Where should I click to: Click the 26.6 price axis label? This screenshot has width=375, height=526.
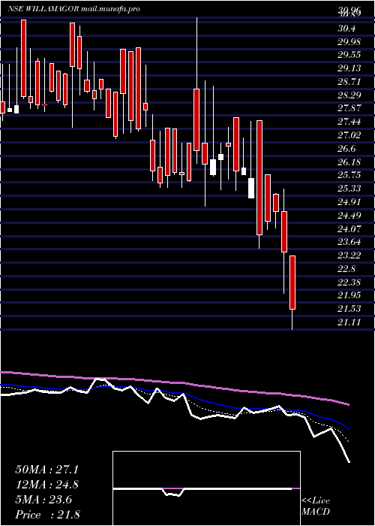coord(346,149)
